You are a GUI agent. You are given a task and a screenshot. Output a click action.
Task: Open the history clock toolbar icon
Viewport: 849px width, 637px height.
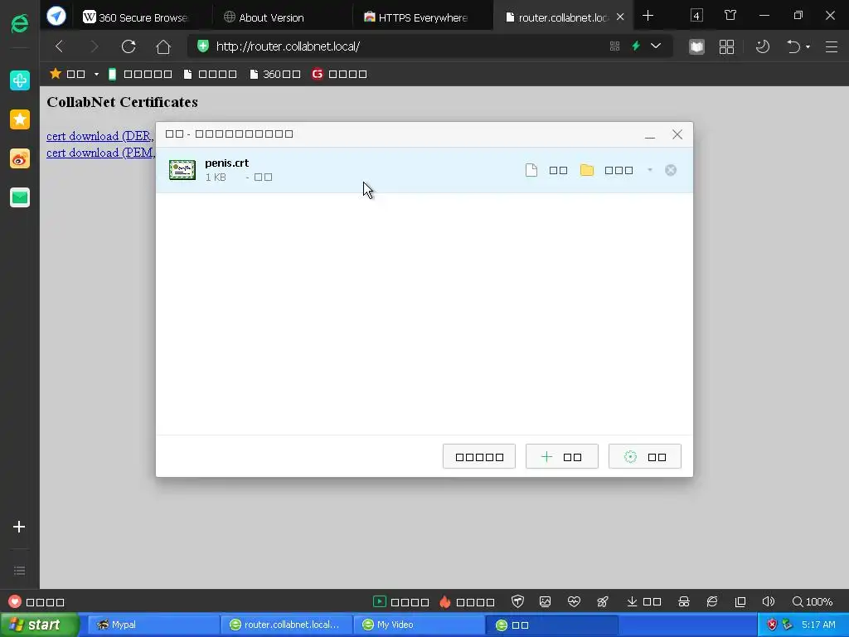[763, 46]
